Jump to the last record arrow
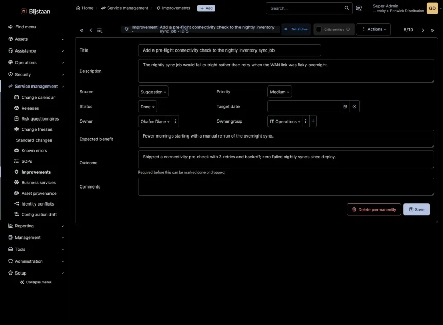This screenshot has width=443, height=325. click(x=432, y=30)
